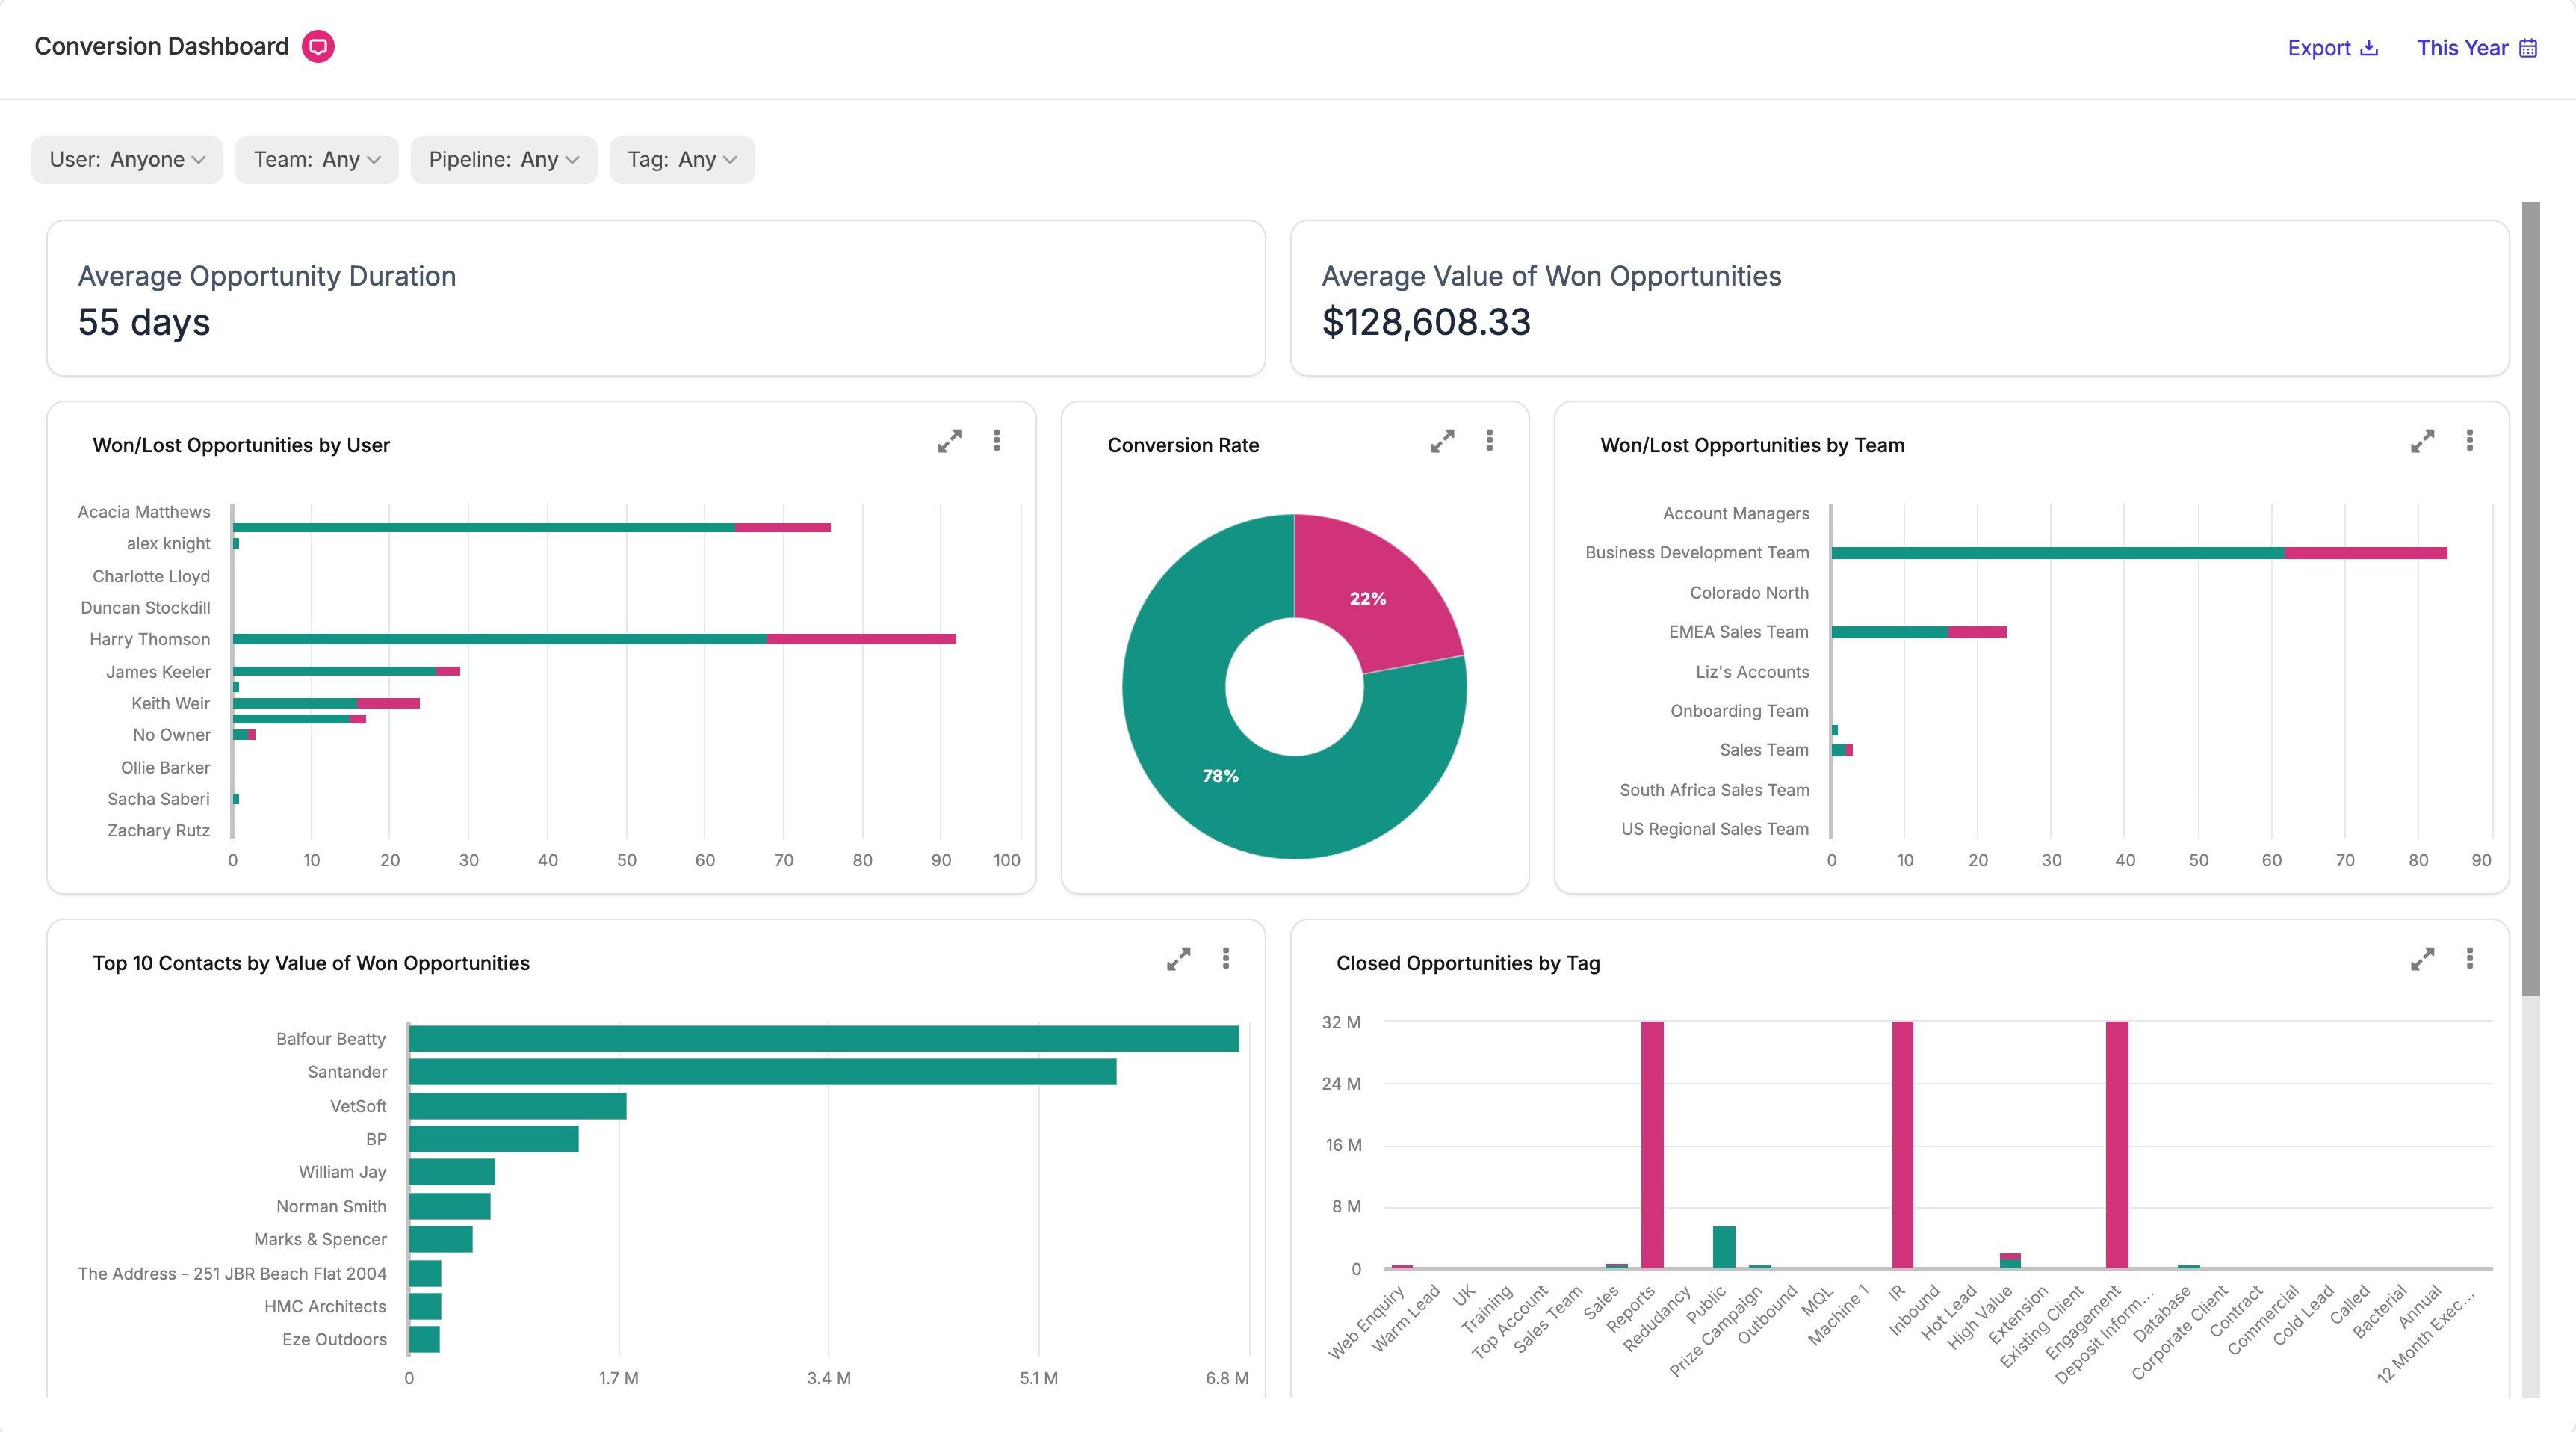Click the 'Eze Outdoors' contact label
The height and width of the screenshot is (1432, 2576).
(x=334, y=1339)
